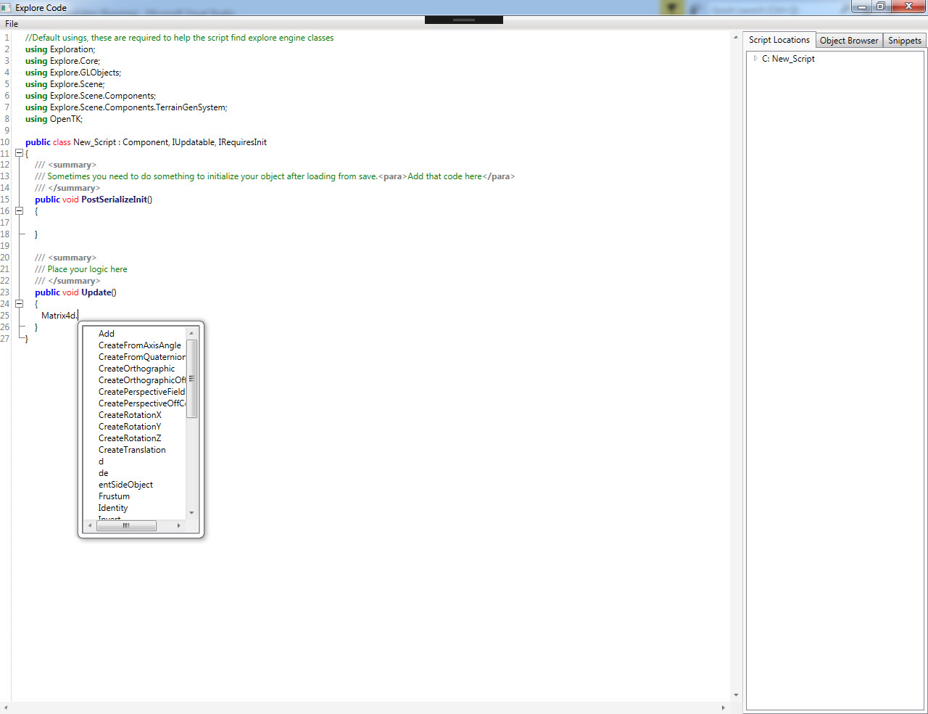Select the 'CreateRotationX' completion entry
The width and height of the screenshot is (928, 714).
point(130,414)
